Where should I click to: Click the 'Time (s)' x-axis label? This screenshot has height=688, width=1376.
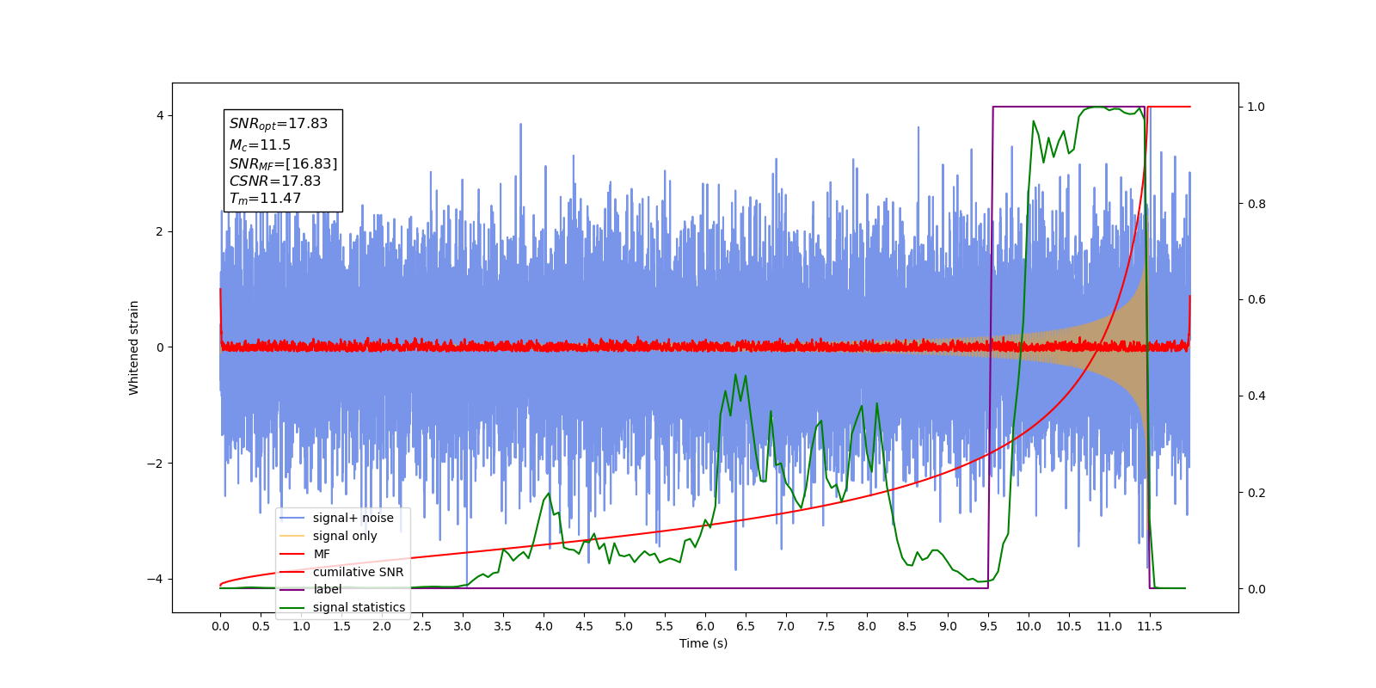(703, 643)
